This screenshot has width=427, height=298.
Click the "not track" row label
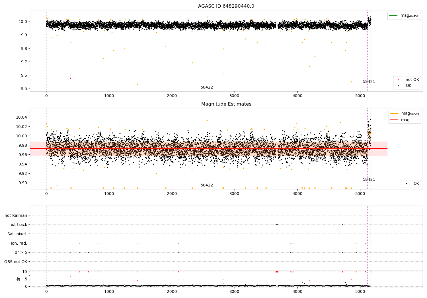click(18, 225)
